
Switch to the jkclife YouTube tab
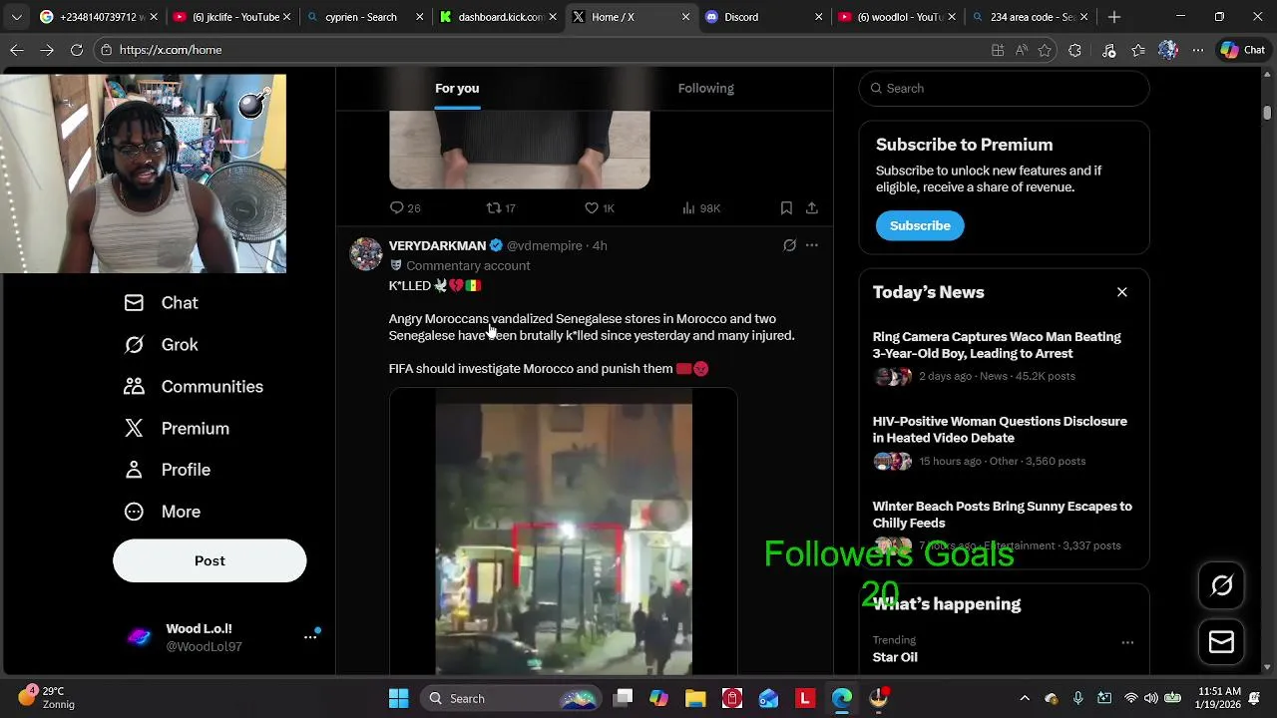point(231,17)
